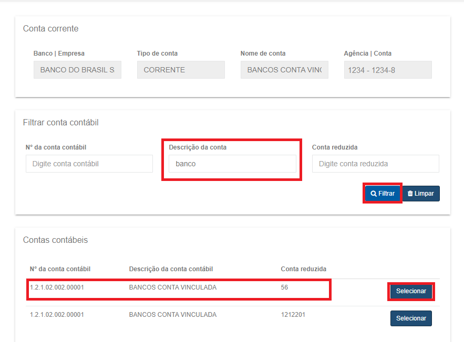Click the Descrição da conta field containing banco
Image resolution: width=464 pixels, height=342 pixels.
coord(232,164)
